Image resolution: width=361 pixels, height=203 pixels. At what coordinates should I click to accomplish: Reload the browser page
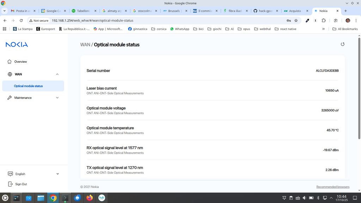point(21,20)
